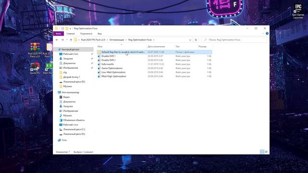The image size is (308, 173).
Task: Open the Файл ribbon tab
Action: click(x=59, y=34)
